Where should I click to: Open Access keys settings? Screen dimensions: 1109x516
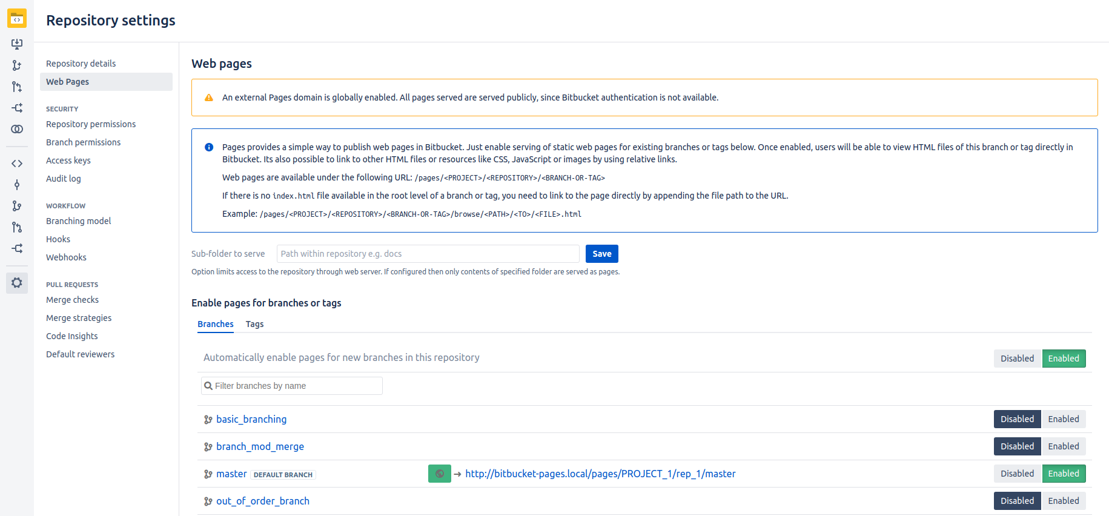coord(68,160)
